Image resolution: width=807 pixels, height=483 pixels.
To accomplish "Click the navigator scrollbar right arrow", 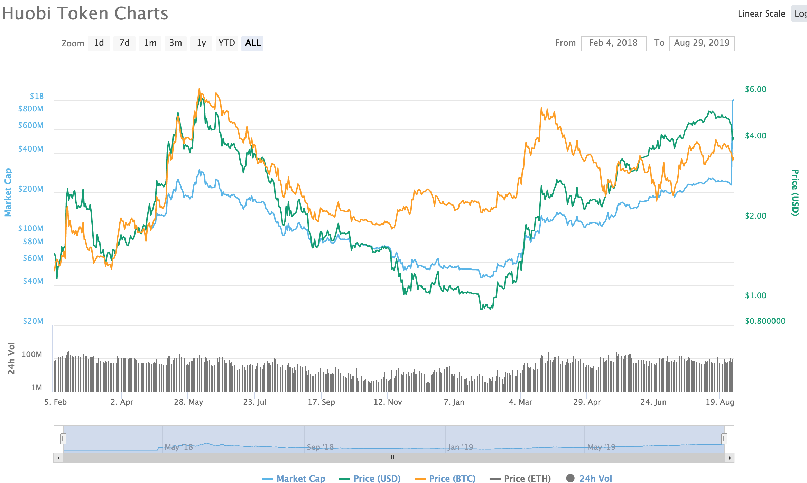I will [730, 458].
